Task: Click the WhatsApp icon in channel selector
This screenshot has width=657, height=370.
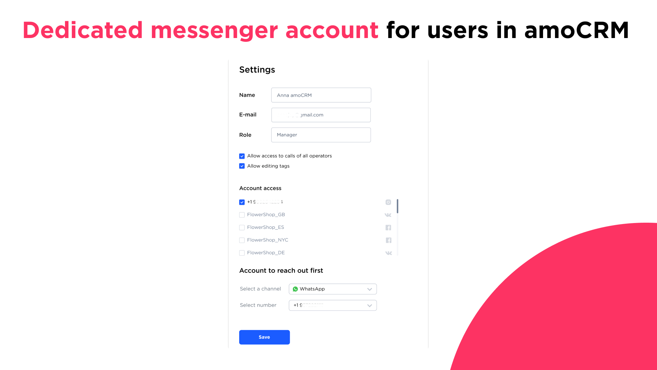Action: tap(296, 289)
